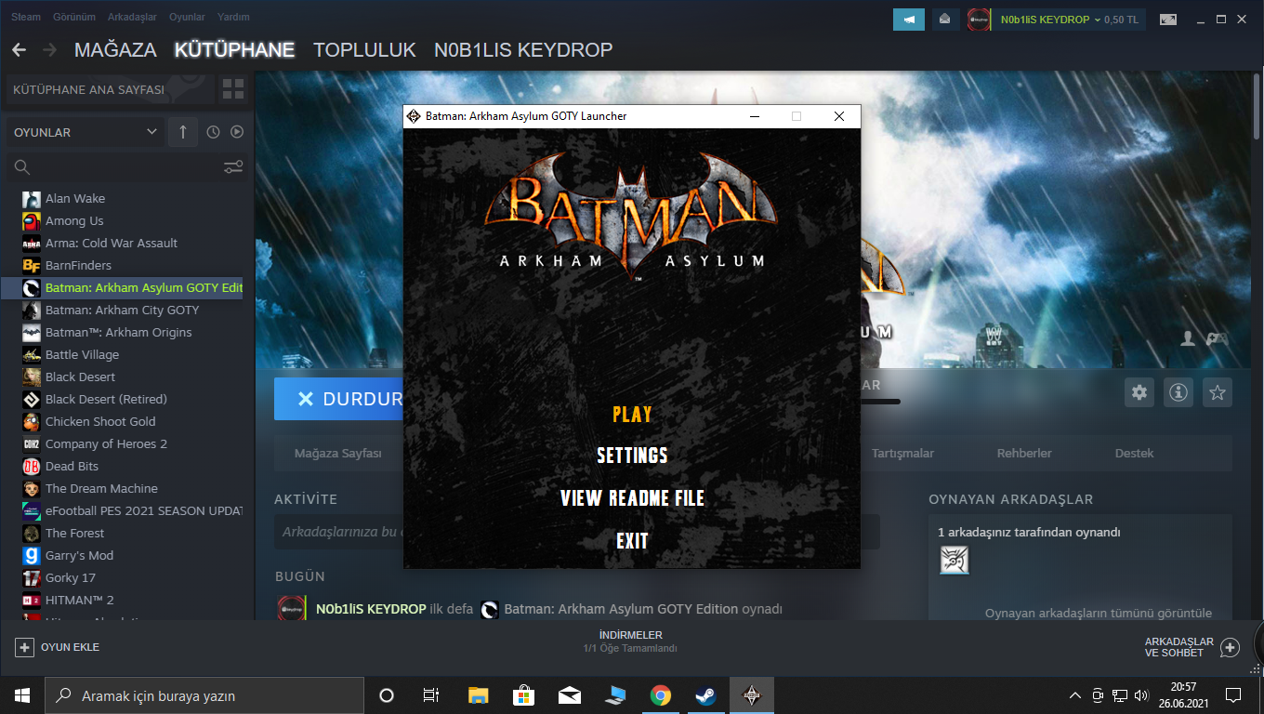Open the friend notifications envelope icon
The image size is (1264, 714).
coord(945,19)
